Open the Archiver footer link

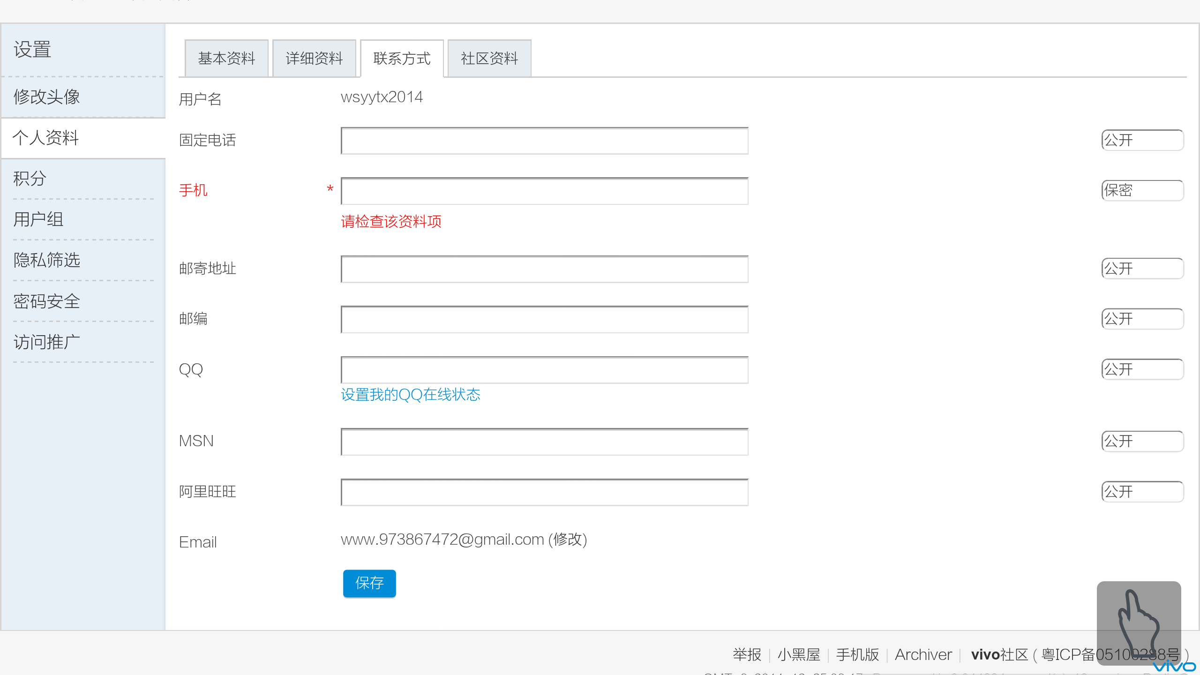[x=923, y=654]
